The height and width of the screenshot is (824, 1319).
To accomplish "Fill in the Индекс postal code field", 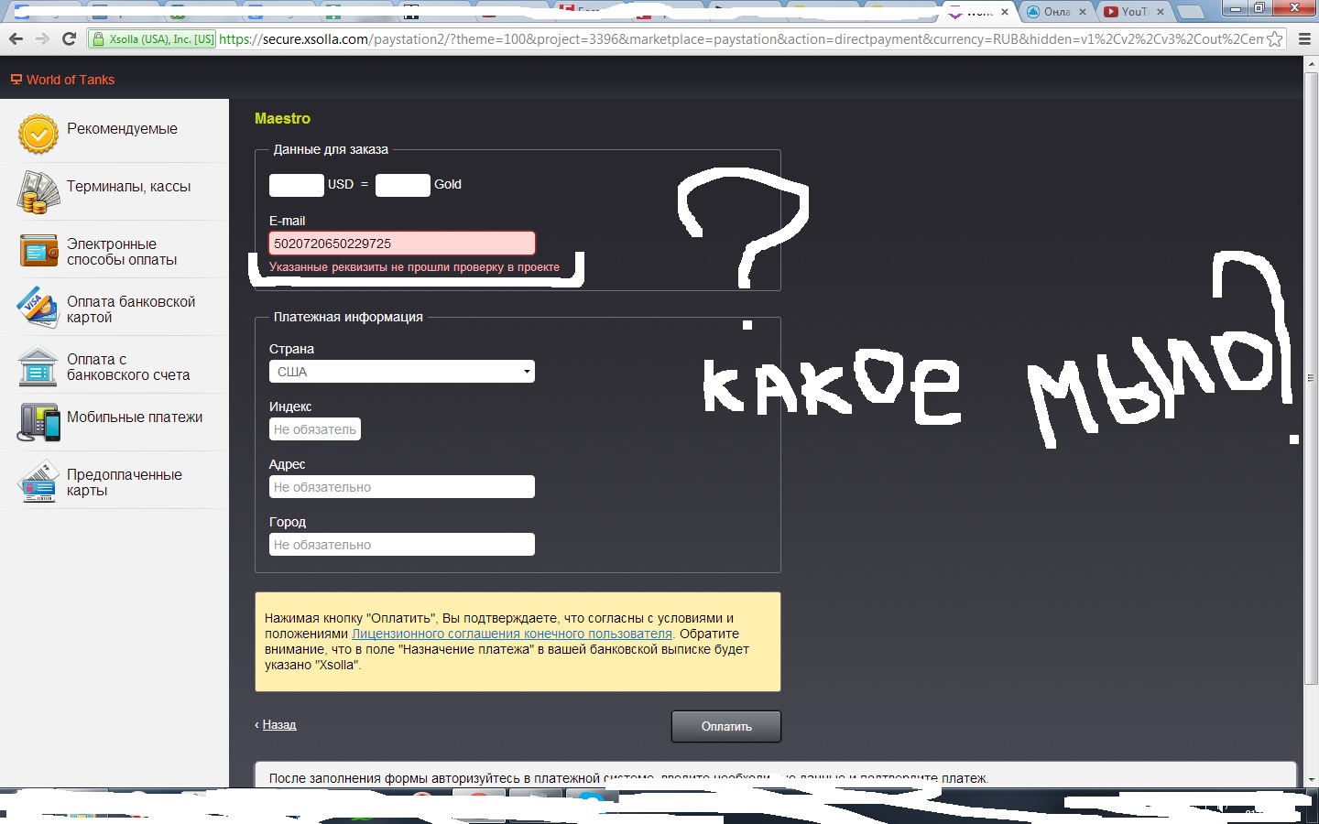I will pyautogui.click(x=315, y=429).
